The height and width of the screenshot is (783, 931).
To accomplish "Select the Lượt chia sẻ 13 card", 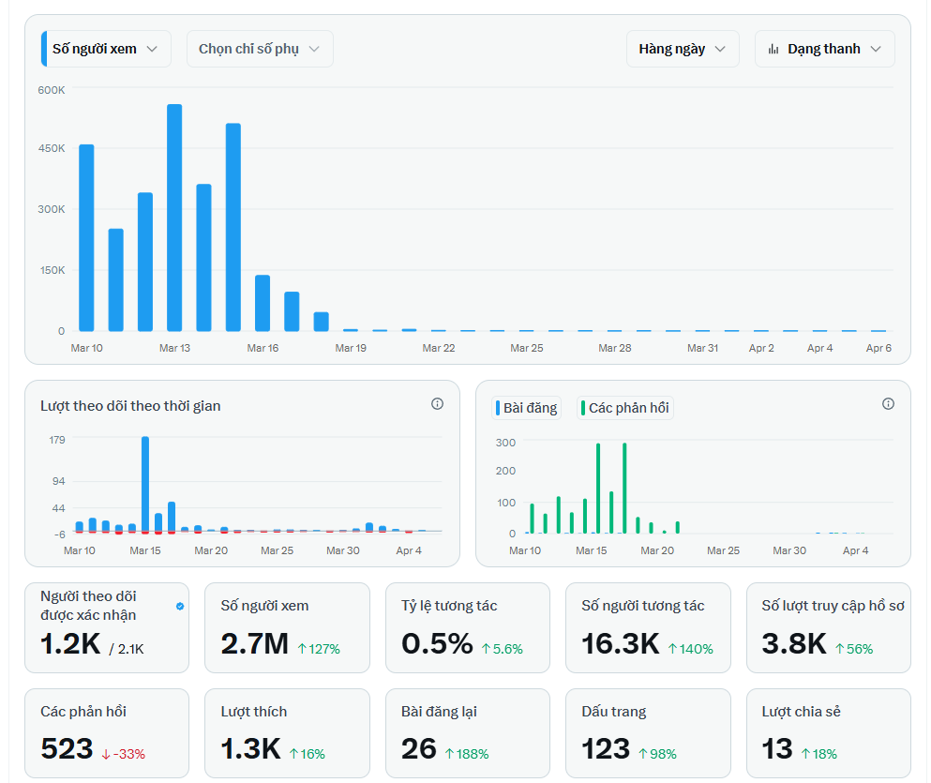I will tap(828, 733).
